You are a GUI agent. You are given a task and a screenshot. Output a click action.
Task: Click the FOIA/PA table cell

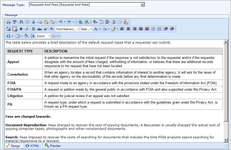coord(24,90)
